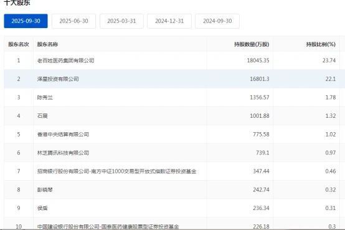Select shareholder 老百姓医药集团有限公司
The image size is (345, 230).
click(66, 60)
